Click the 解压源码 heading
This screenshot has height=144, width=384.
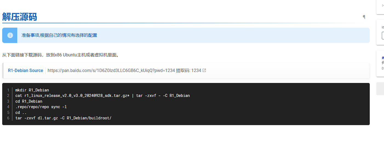coord(20,17)
